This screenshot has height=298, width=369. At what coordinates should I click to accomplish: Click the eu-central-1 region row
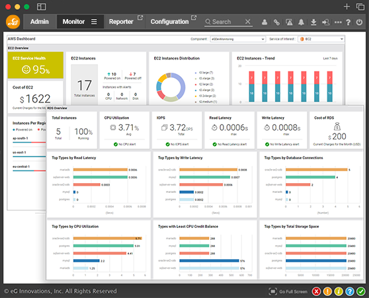(x=29, y=168)
